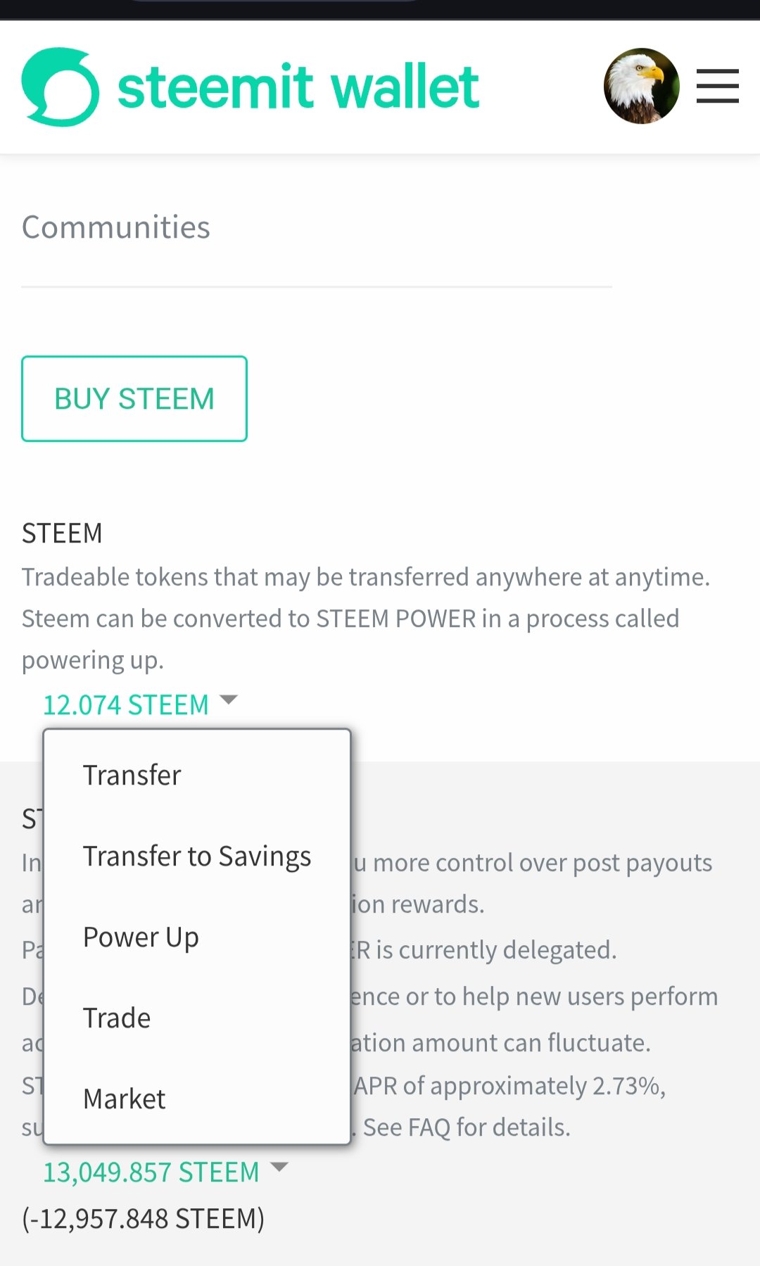Image resolution: width=760 pixels, height=1266 pixels.
Task: Select Transfer from the dropdown menu
Action: 197,775
